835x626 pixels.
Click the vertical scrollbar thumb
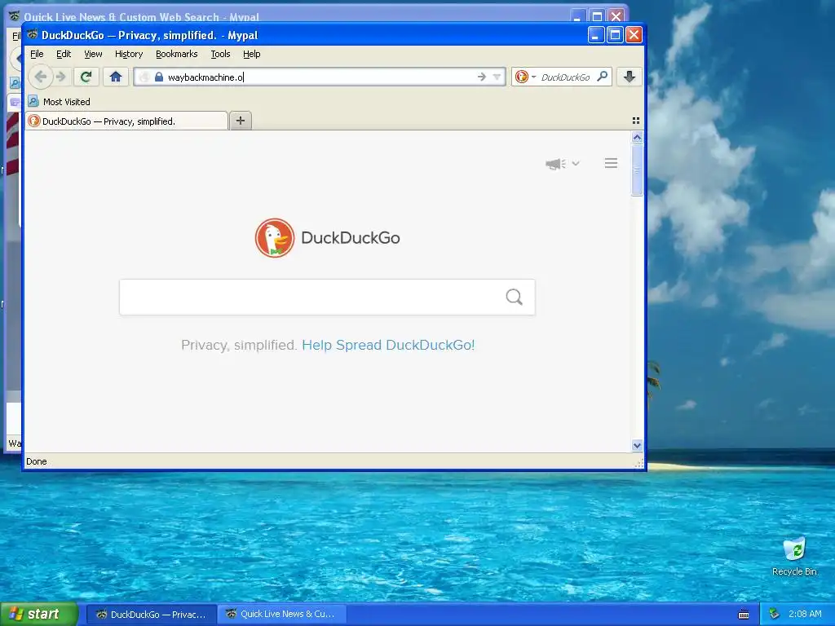point(637,170)
